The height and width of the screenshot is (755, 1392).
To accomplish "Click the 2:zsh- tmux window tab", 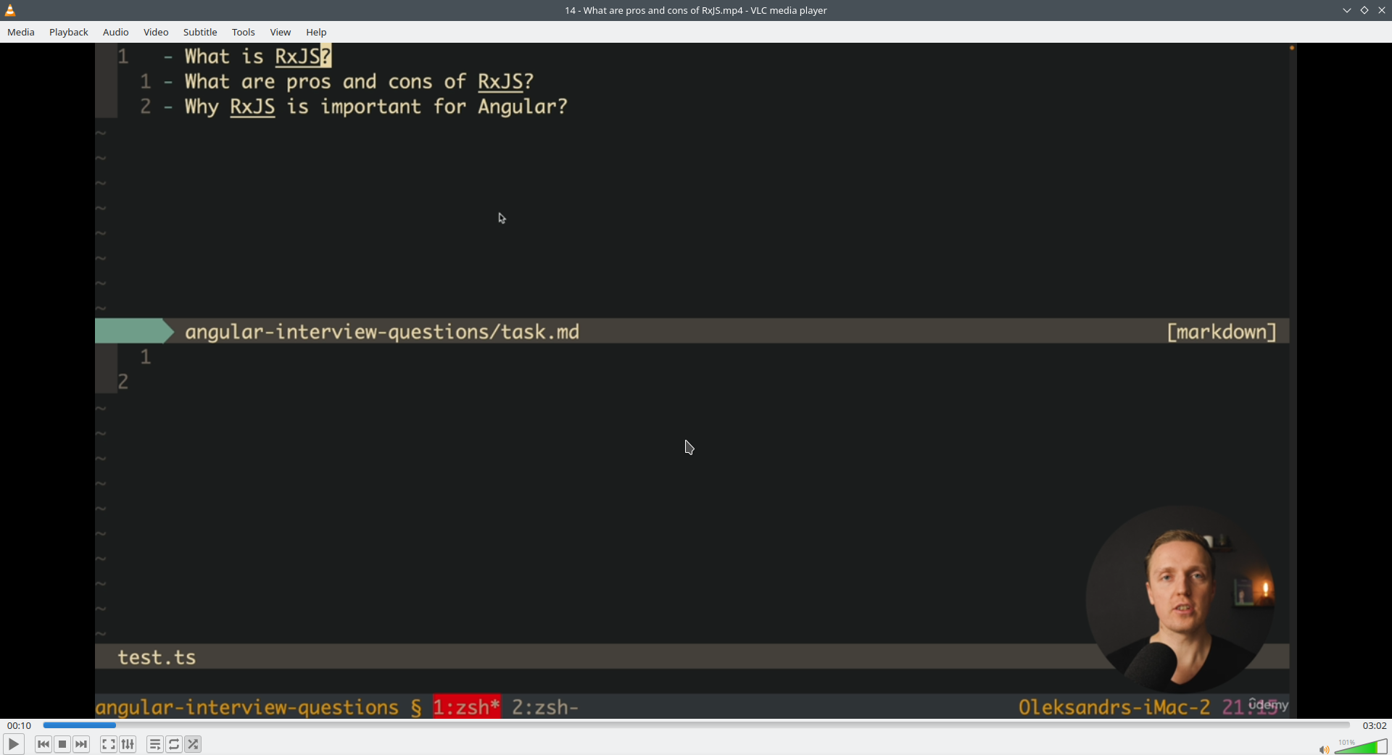I will [x=545, y=707].
